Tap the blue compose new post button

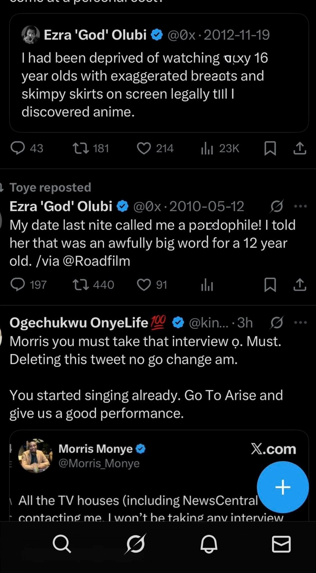[283, 487]
